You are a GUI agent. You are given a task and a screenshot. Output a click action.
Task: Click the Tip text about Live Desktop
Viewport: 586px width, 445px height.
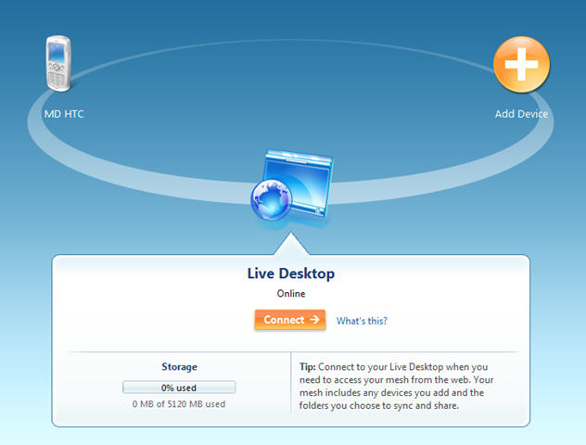(396, 387)
